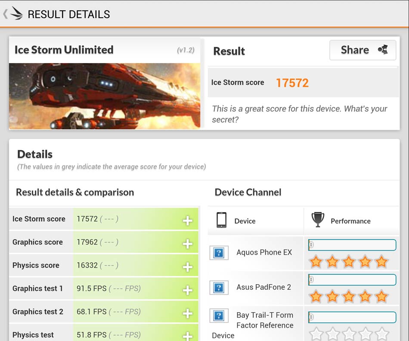Open the Ice Storm Unlimited spaceship thumbnail
Screen dimensions: 409x341
(x=105, y=96)
